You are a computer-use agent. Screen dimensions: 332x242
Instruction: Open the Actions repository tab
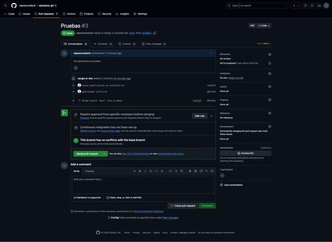point(69,14)
